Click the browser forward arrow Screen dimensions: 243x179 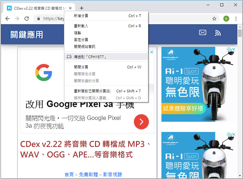click(17, 19)
